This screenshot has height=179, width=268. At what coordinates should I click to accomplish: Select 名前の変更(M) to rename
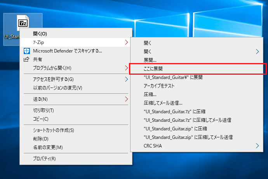pos(76,147)
